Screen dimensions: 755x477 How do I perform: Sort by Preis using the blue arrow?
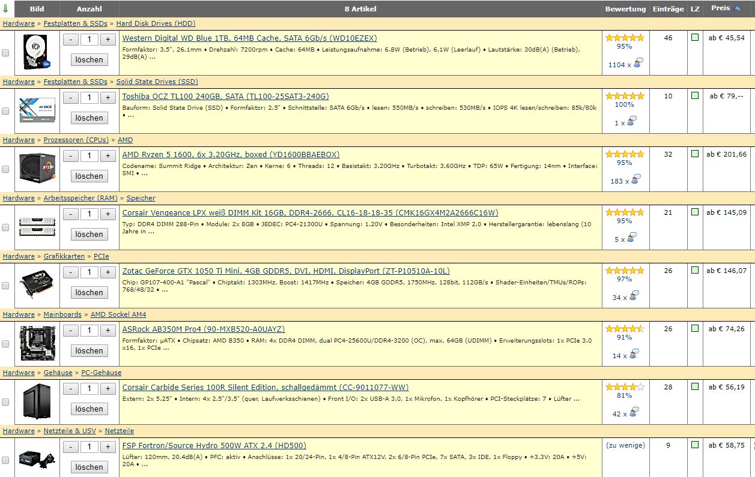(x=738, y=8)
